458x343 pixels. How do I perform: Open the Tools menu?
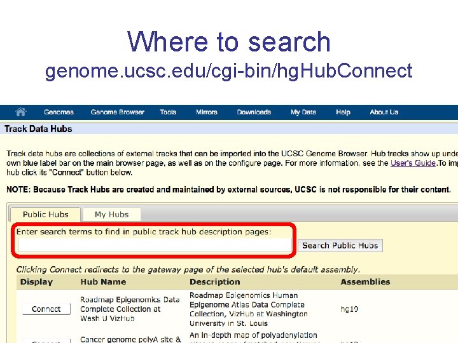tap(168, 112)
